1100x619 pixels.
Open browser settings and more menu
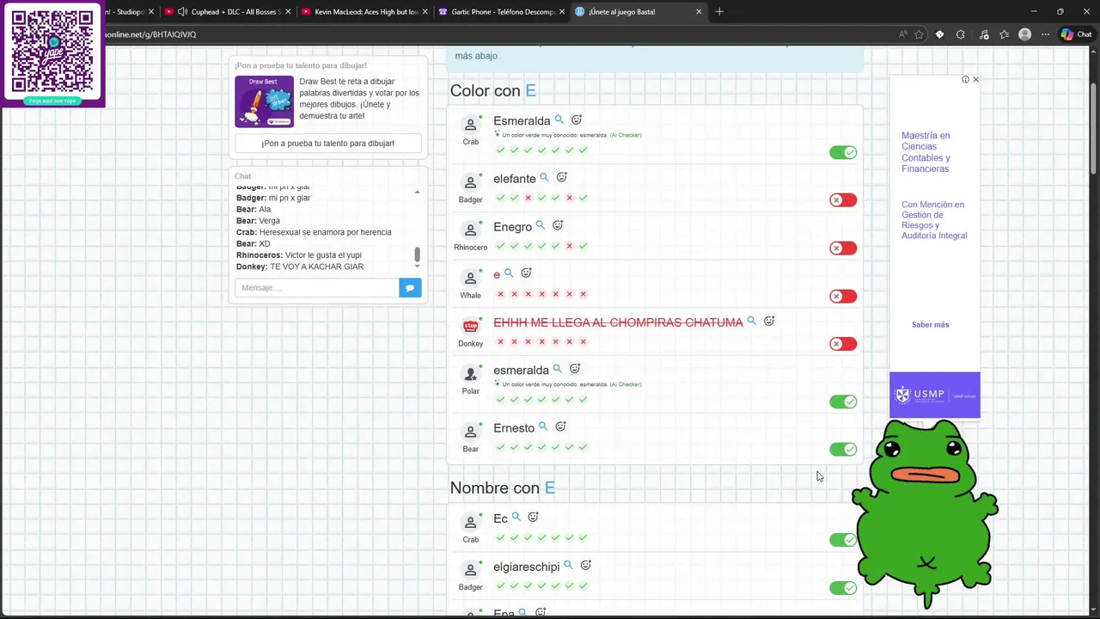point(1045,34)
